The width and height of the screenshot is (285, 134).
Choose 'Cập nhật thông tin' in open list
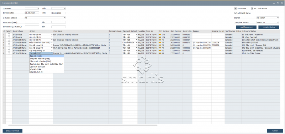click(47, 67)
